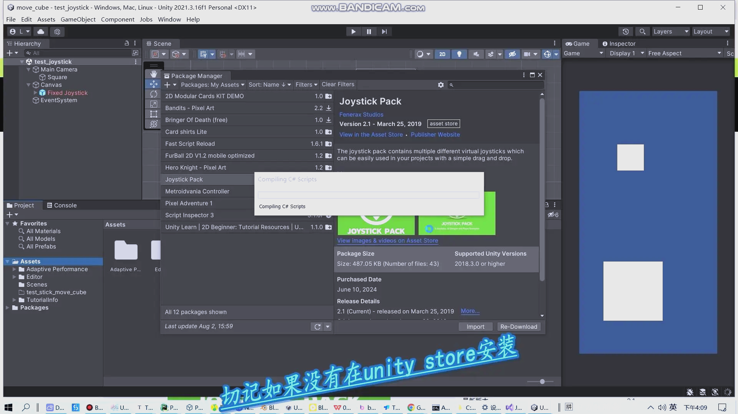Toggle 2D mode in Scene view
This screenshot has height=414, width=738.
[x=442, y=54]
